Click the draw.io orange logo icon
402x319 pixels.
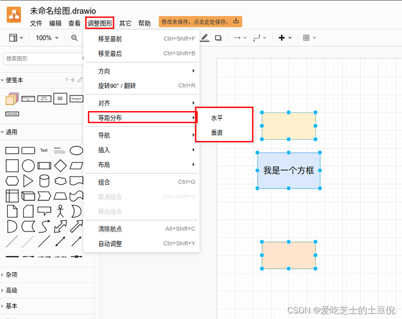click(x=14, y=15)
